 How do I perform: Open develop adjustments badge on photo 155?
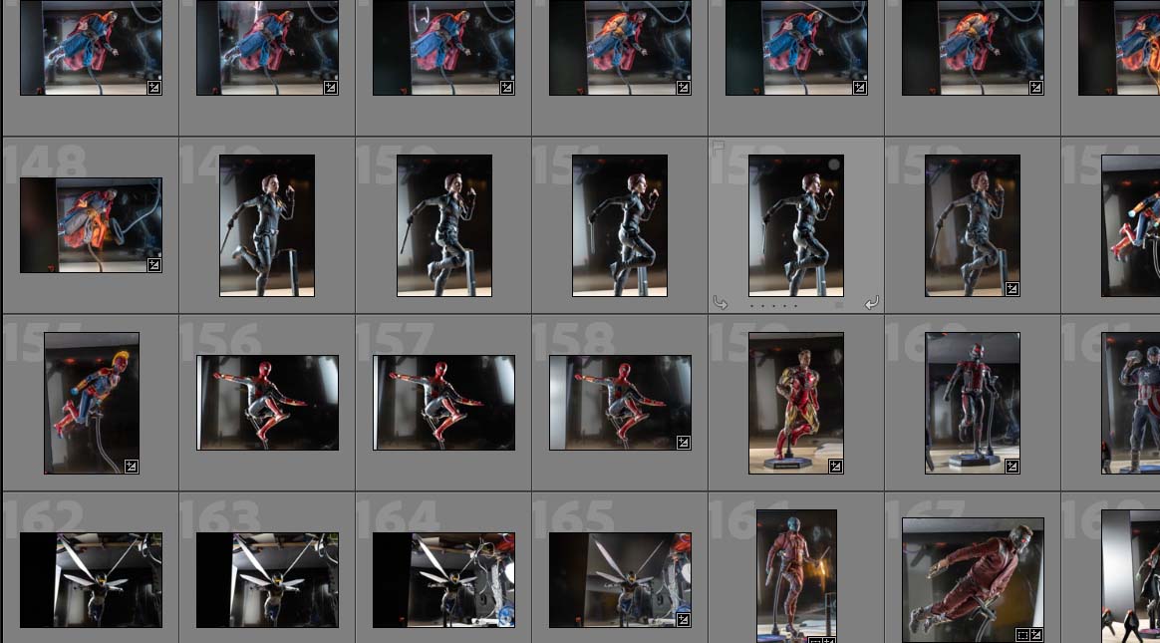(x=131, y=467)
